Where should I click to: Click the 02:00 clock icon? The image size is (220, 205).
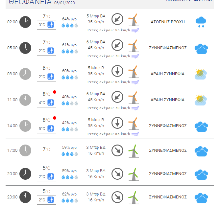[25, 22]
